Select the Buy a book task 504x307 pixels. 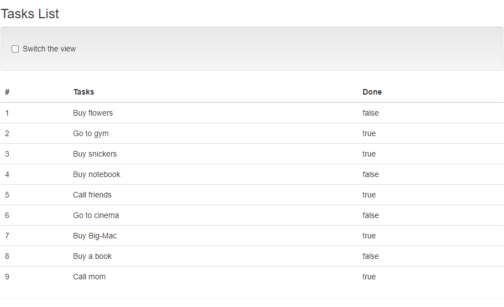coord(92,256)
